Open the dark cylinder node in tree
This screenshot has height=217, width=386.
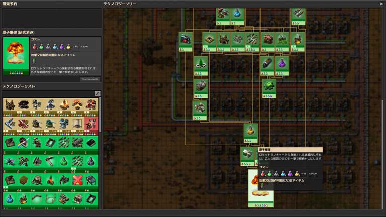[267, 66]
